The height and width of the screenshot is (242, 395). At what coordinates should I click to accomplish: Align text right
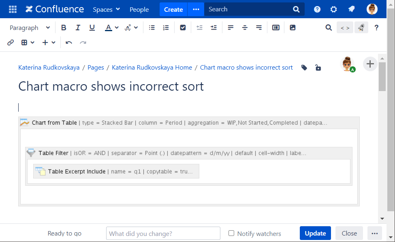click(259, 28)
